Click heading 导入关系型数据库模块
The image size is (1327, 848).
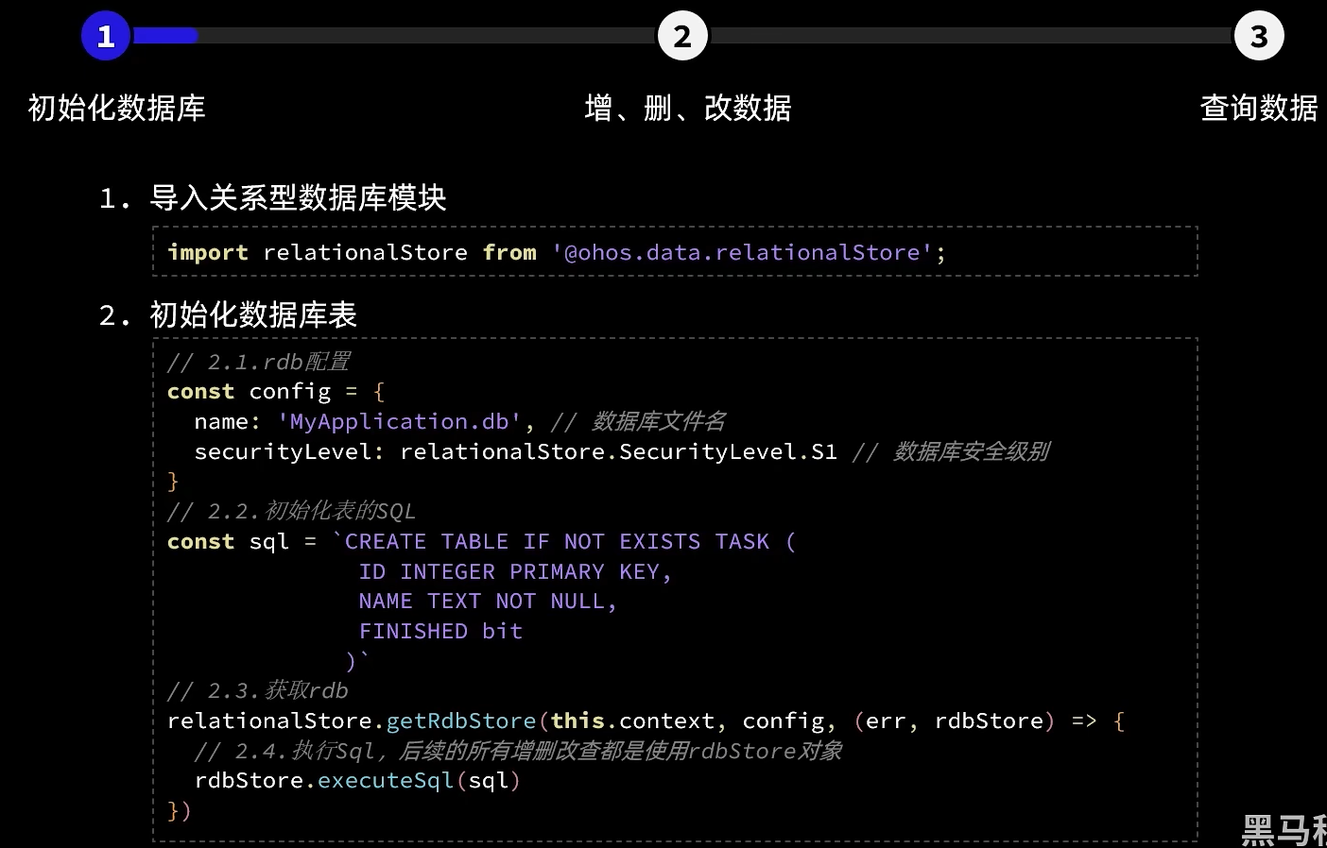297,197
